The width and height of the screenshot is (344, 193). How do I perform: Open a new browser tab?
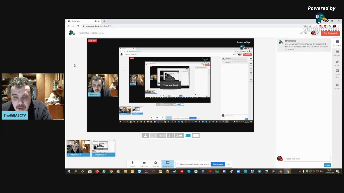pos(104,21)
